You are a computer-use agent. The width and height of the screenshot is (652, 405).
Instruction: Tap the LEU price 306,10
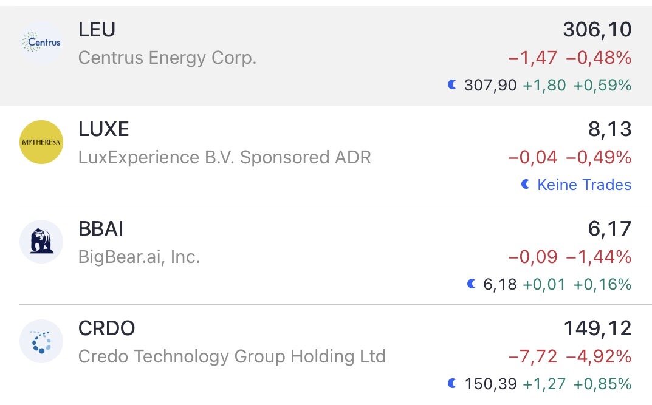click(x=597, y=29)
